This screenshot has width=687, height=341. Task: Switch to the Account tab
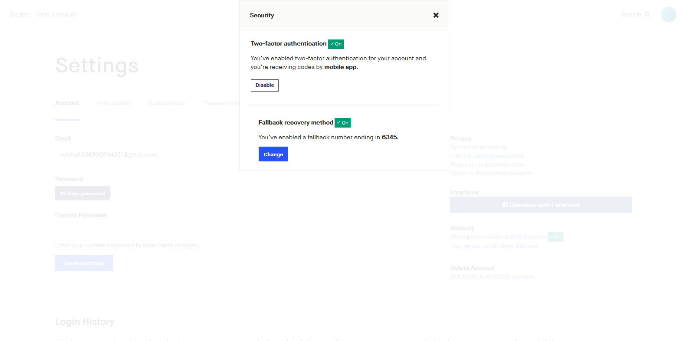click(x=67, y=103)
